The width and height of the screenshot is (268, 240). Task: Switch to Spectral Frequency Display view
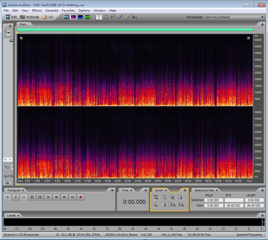(73, 17)
